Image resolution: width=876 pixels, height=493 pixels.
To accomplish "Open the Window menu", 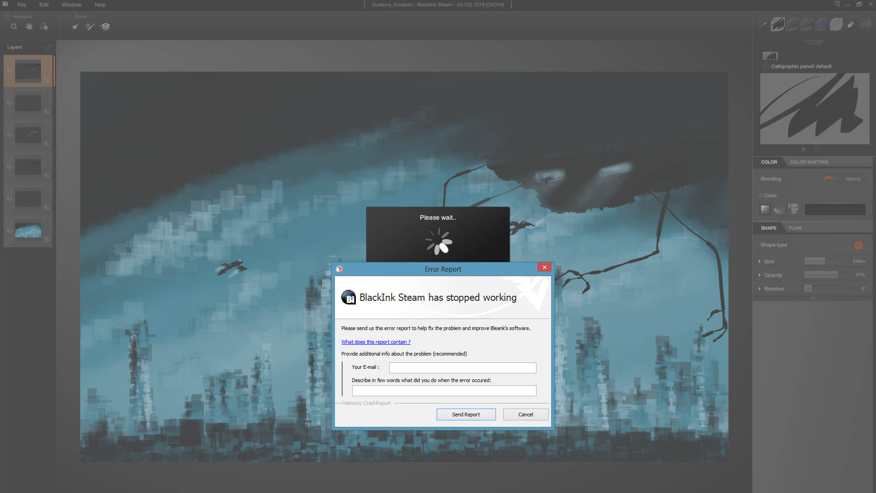I will coord(71,5).
